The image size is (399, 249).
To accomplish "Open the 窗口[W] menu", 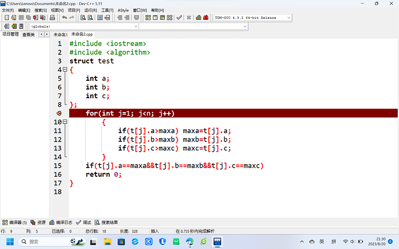I will (x=140, y=10).
